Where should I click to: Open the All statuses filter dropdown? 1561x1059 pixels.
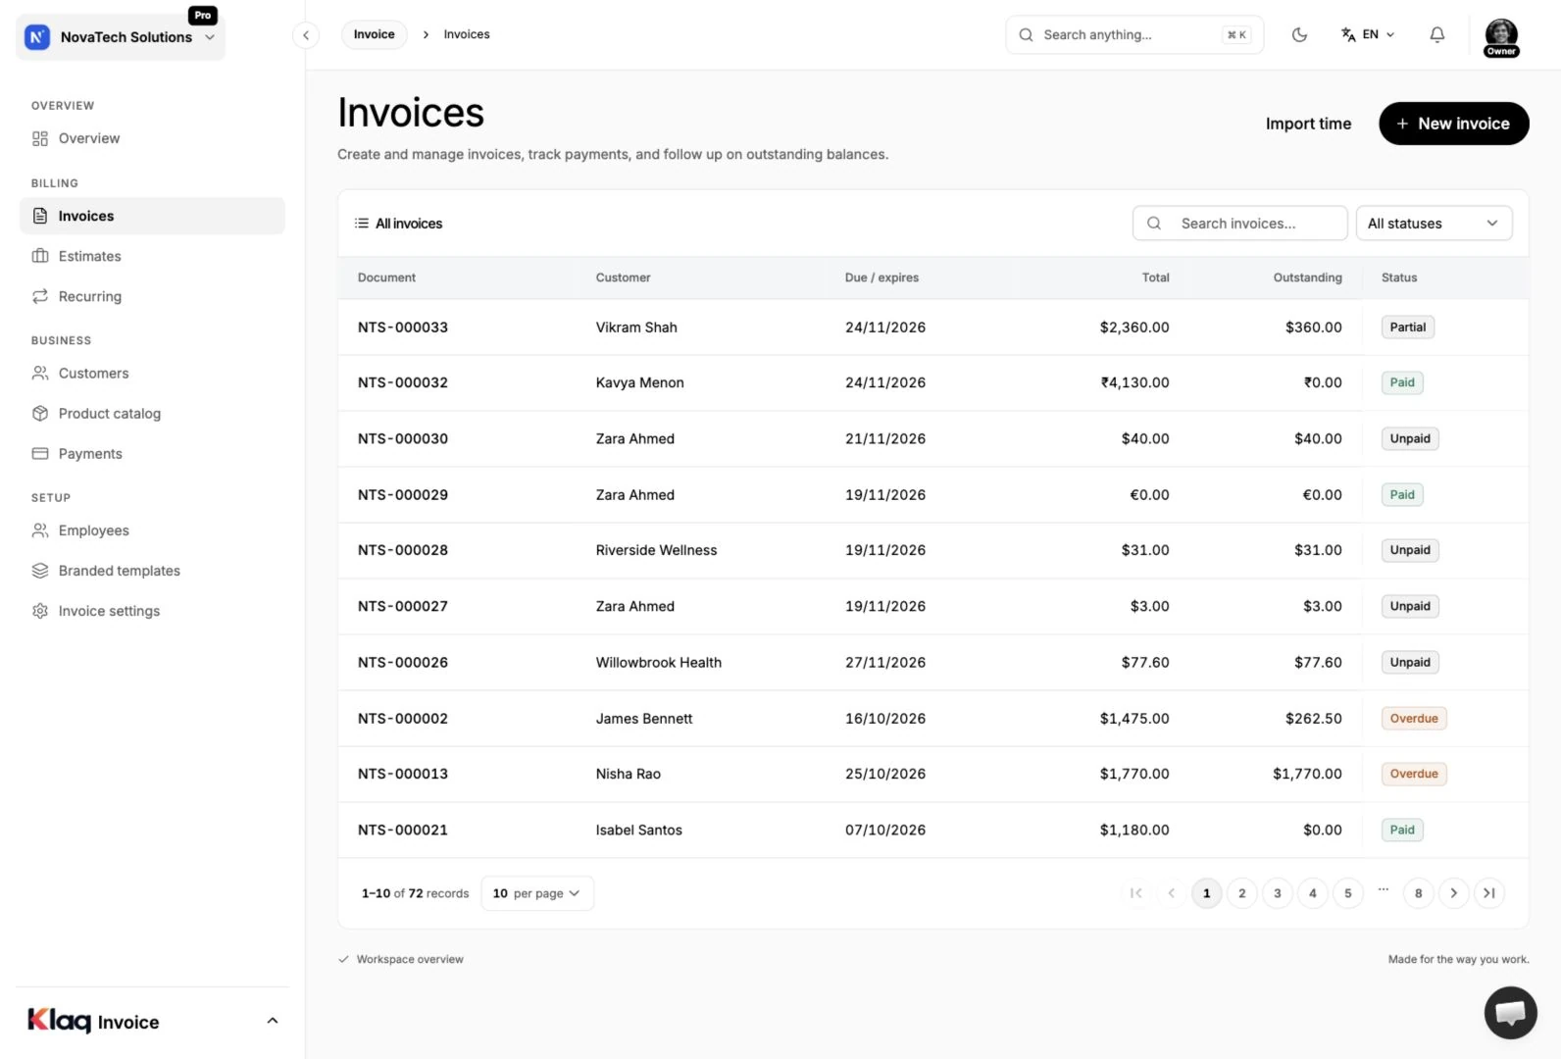coord(1434,224)
